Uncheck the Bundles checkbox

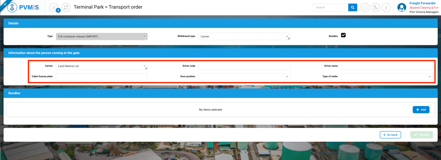(343, 35)
